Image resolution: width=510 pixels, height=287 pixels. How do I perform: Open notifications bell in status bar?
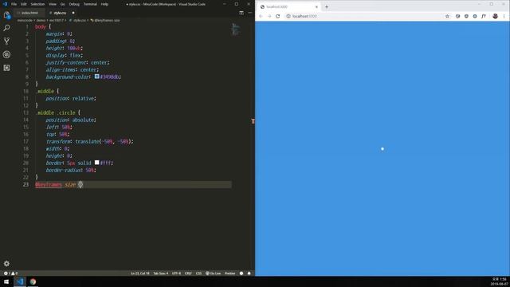(x=249, y=273)
